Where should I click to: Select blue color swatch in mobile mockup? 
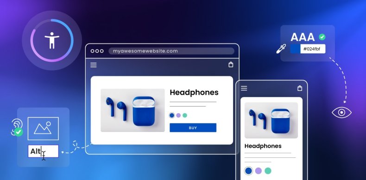[248, 171]
